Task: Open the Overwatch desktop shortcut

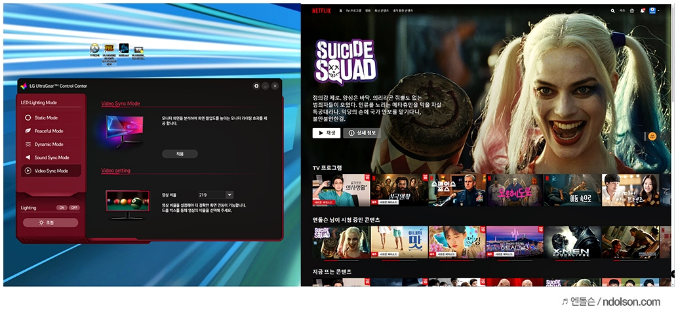Action: [x=94, y=51]
